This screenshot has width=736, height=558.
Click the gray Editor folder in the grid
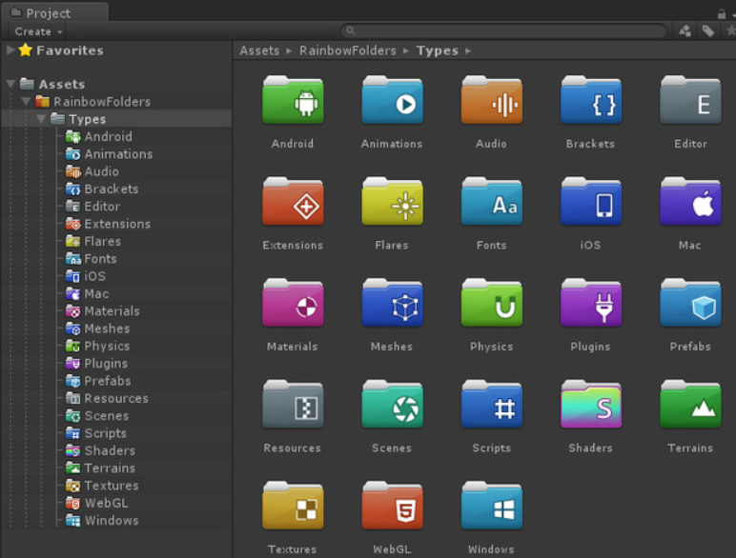[690, 100]
